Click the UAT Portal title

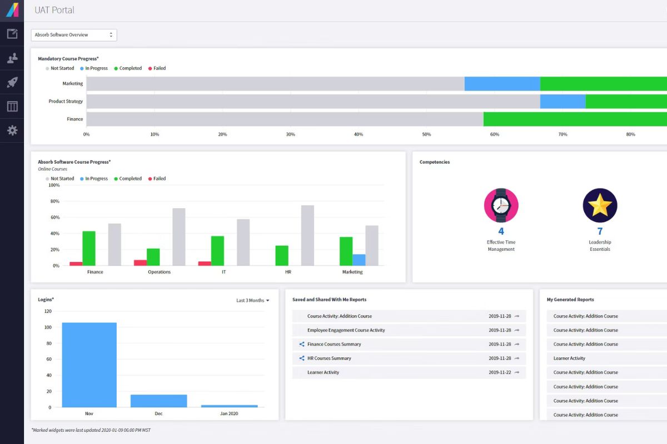point(54,10)
